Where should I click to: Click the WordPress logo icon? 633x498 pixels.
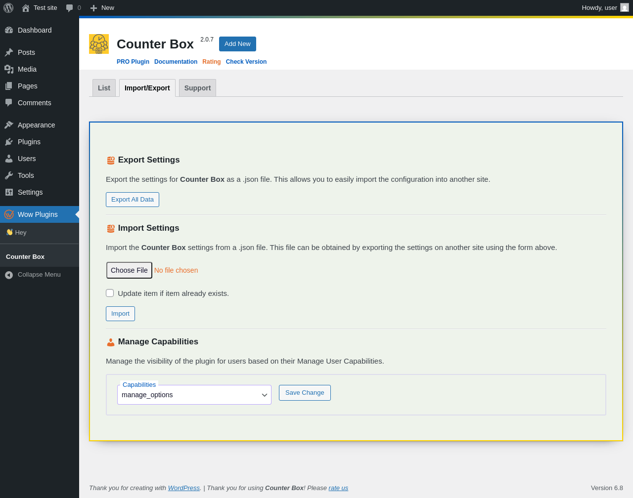[8, 8]
